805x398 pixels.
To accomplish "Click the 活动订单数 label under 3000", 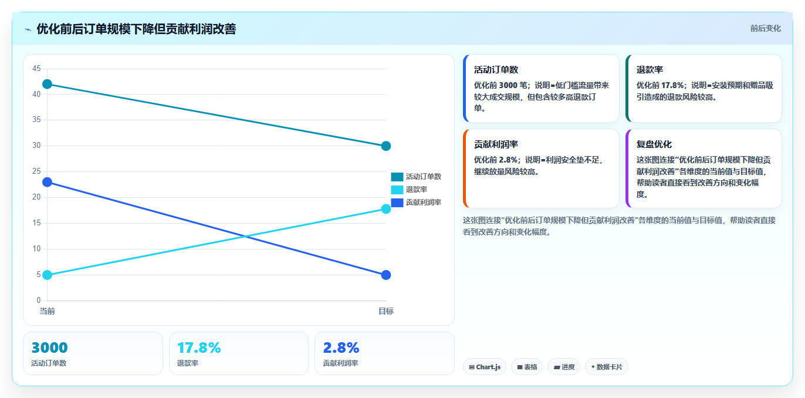I will [x=49, y=363].
